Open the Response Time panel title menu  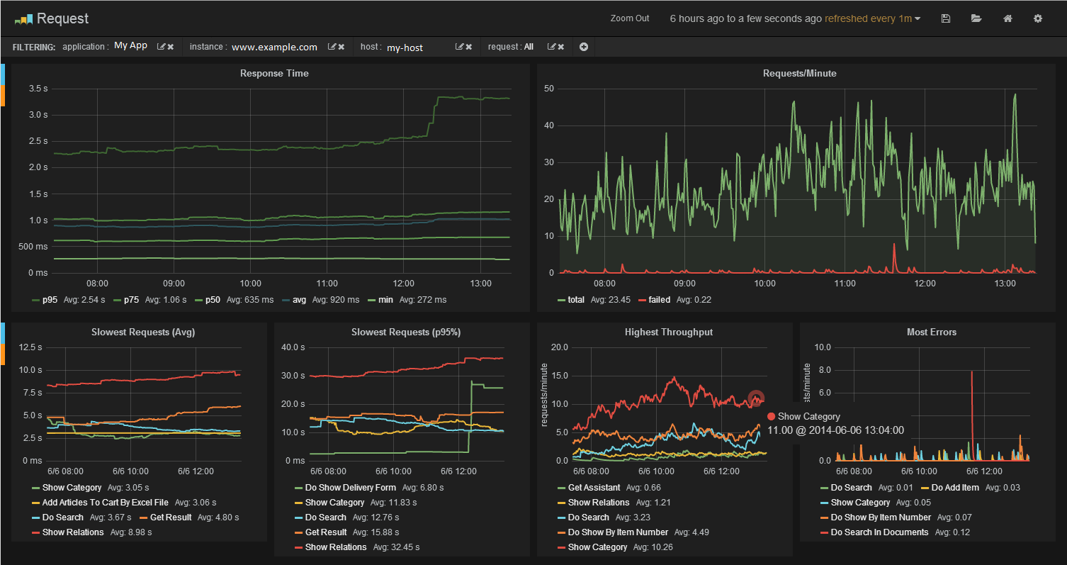click(x=274, y=73)
